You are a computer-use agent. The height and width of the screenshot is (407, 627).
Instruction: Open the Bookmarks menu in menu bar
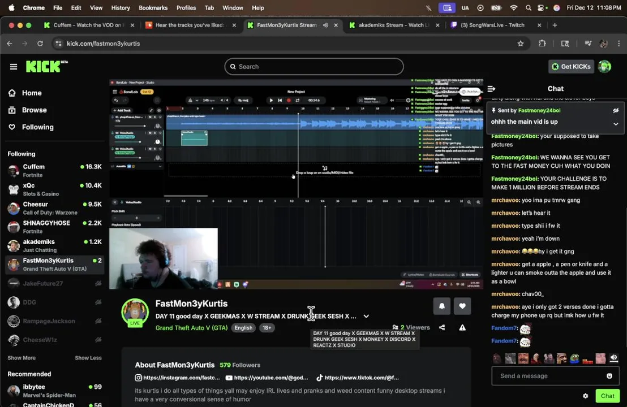[x=153, y=7]
